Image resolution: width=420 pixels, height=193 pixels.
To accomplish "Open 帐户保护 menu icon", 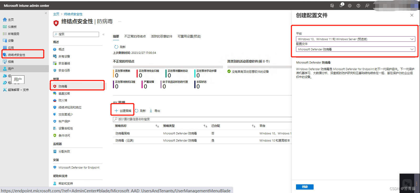I will click(55, 121).
